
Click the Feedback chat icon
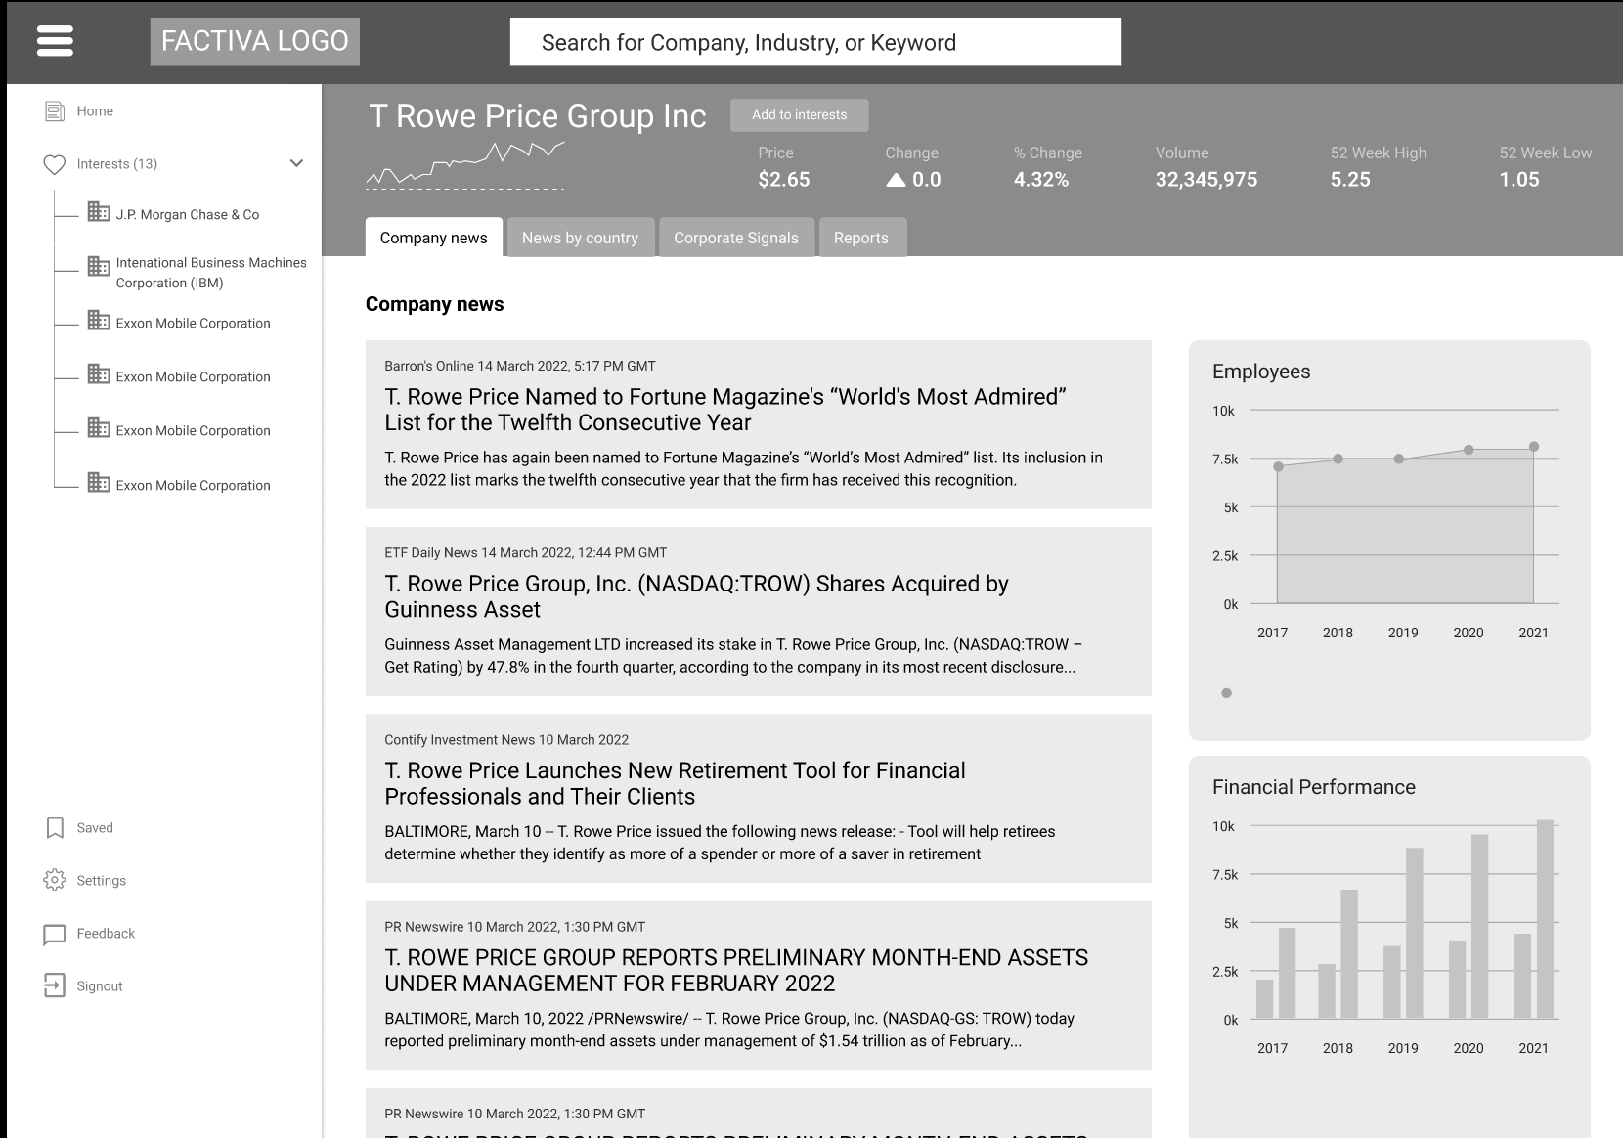[55, 935]
